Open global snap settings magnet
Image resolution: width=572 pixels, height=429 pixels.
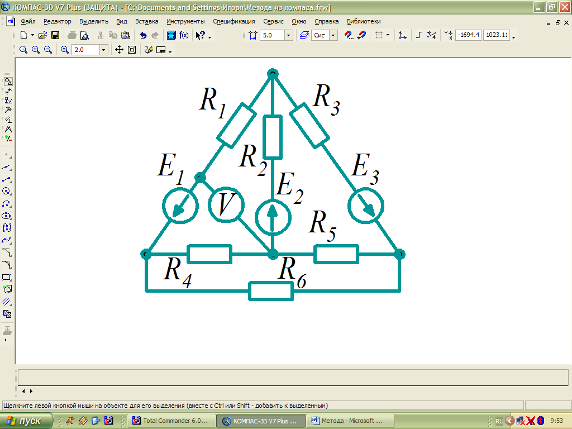349,35
